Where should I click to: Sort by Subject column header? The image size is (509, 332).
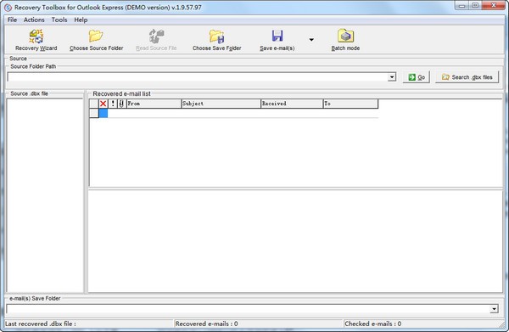(x=221, y=104)
